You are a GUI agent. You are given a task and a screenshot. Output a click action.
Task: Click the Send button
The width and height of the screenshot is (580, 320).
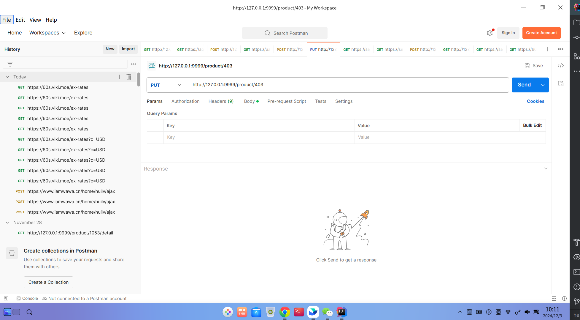coord(525,85)
